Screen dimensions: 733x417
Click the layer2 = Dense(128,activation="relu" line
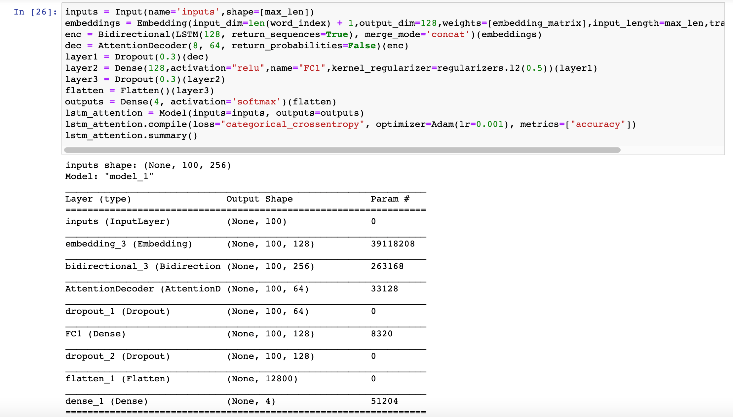pos(331,68)
